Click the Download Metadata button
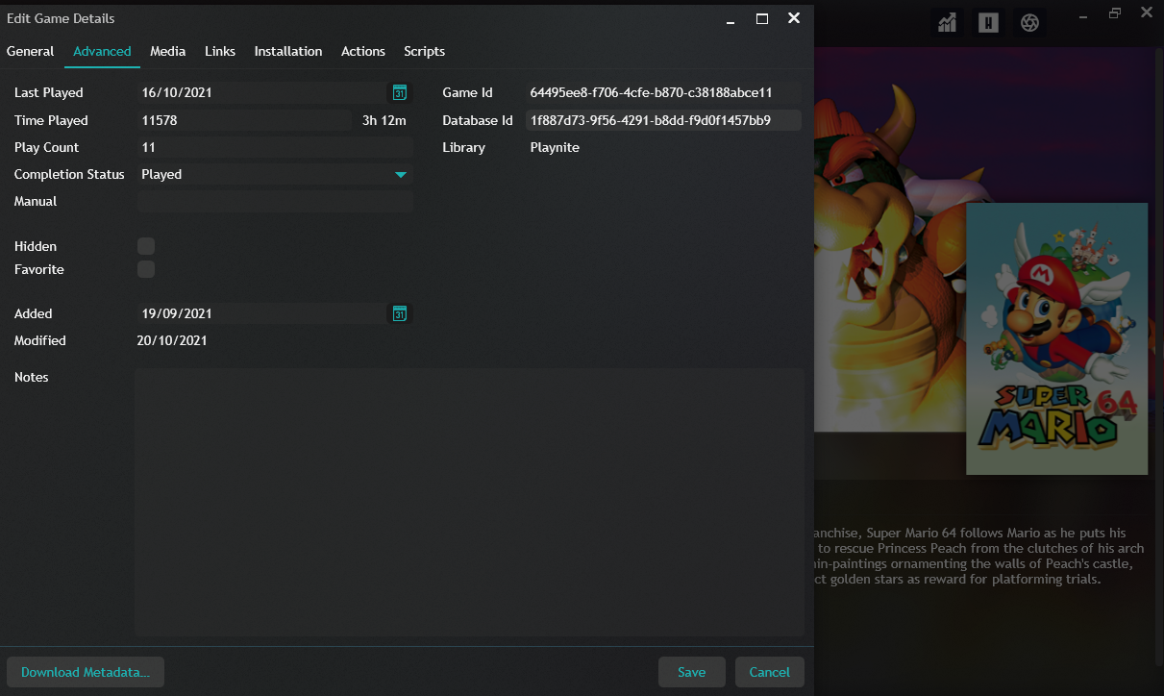This screenshot has width=1164, height=696. [x=86, y=672]
